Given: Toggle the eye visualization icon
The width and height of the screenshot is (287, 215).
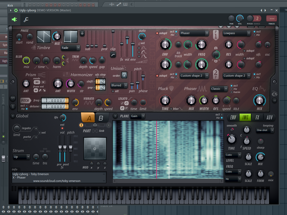Looking at the screenshot, I should [274, 94].
